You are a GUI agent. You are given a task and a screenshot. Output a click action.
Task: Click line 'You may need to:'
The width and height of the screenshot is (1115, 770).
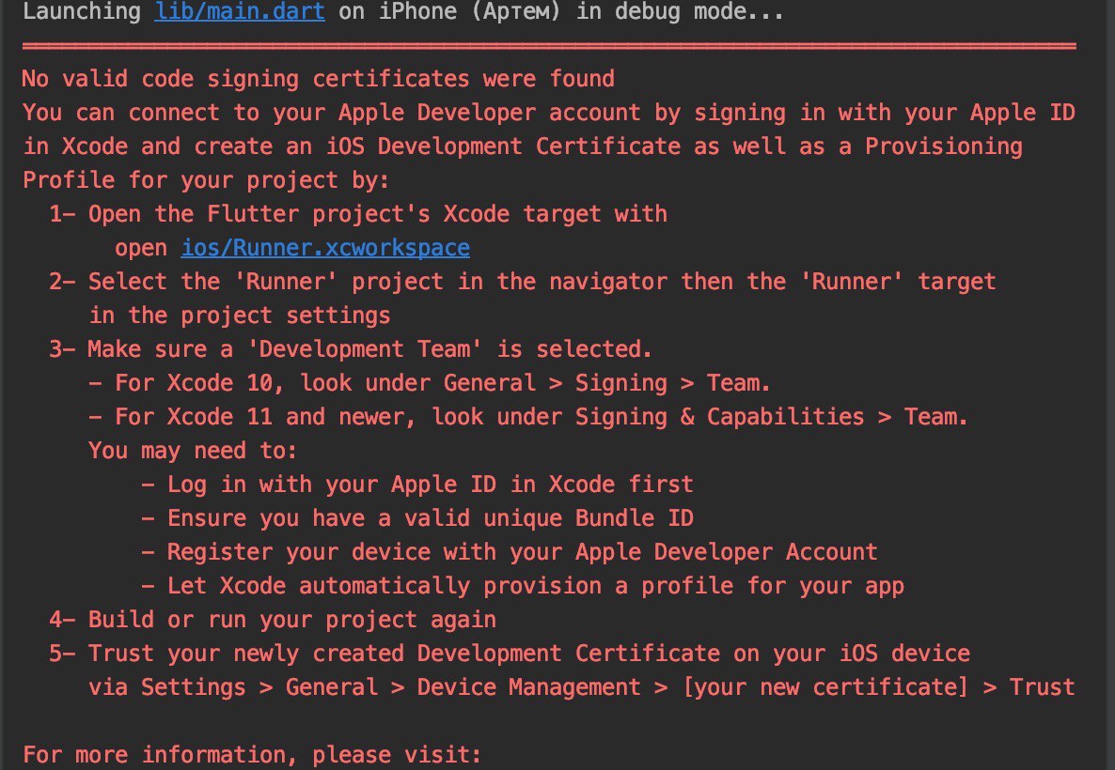pyautogui.click(x=193, y=451)
